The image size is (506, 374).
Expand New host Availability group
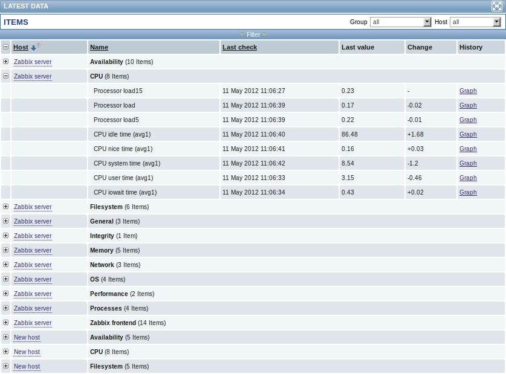(5, 337)
